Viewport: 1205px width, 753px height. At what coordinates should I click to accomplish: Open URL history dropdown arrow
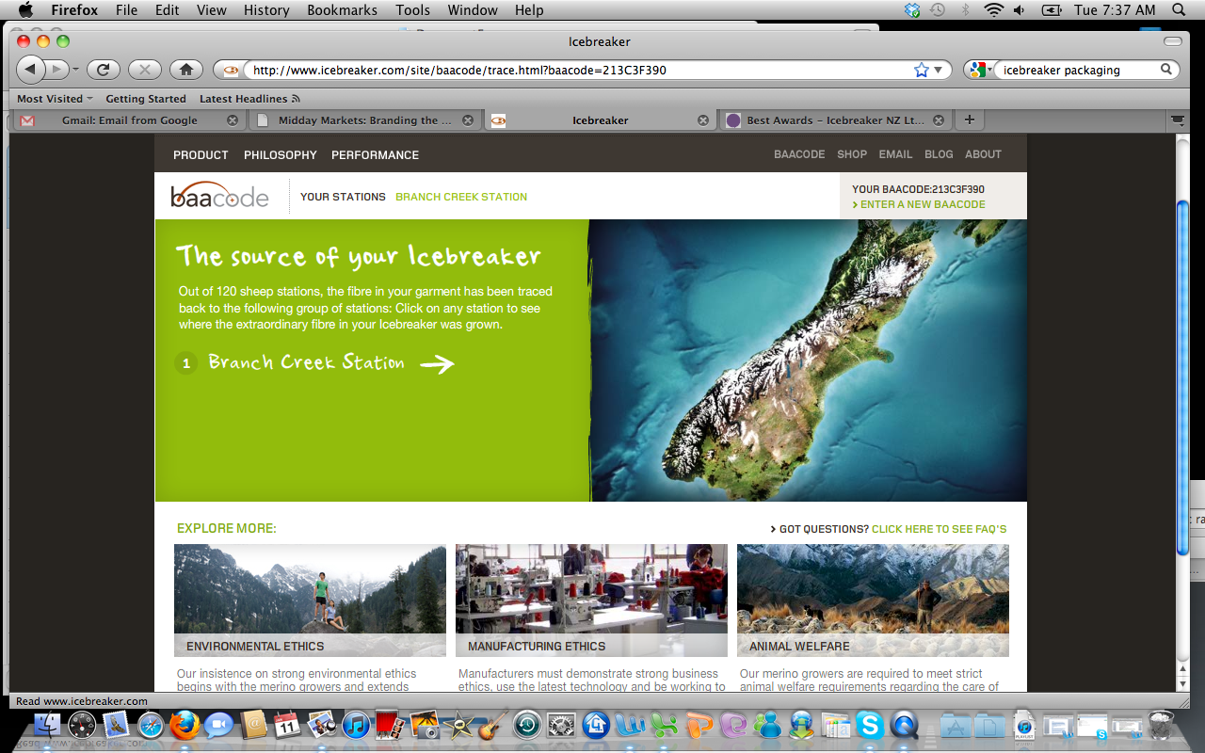(x=939, y=70)
